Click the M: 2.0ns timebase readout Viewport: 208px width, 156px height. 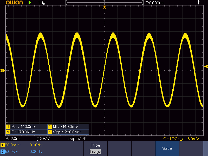tap(13, 139)
